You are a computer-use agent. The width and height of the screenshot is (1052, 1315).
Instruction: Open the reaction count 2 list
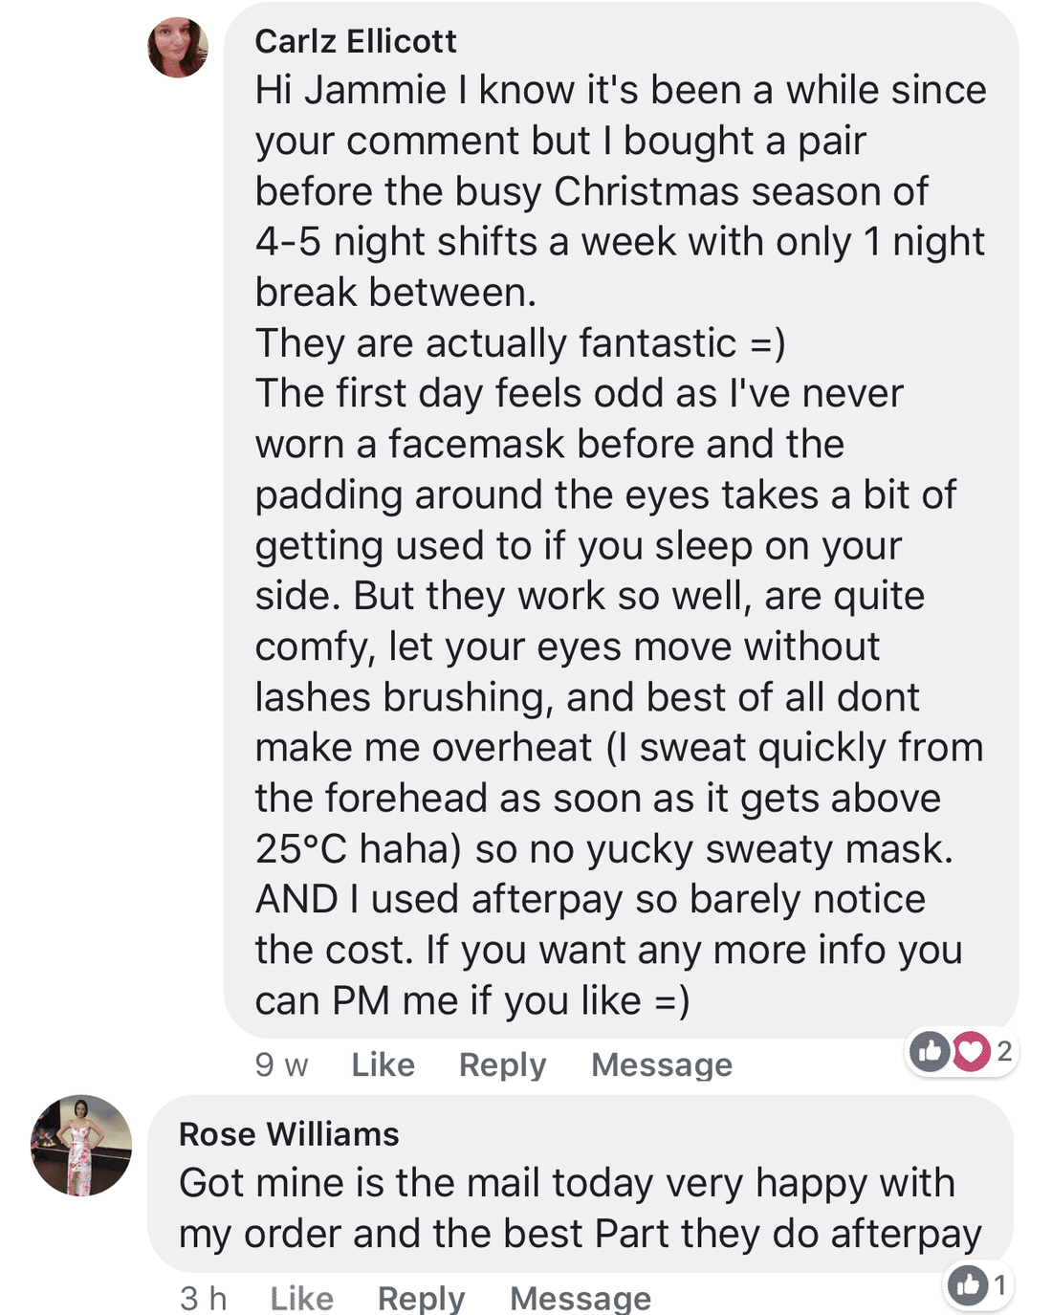tap(1004, 1051)
